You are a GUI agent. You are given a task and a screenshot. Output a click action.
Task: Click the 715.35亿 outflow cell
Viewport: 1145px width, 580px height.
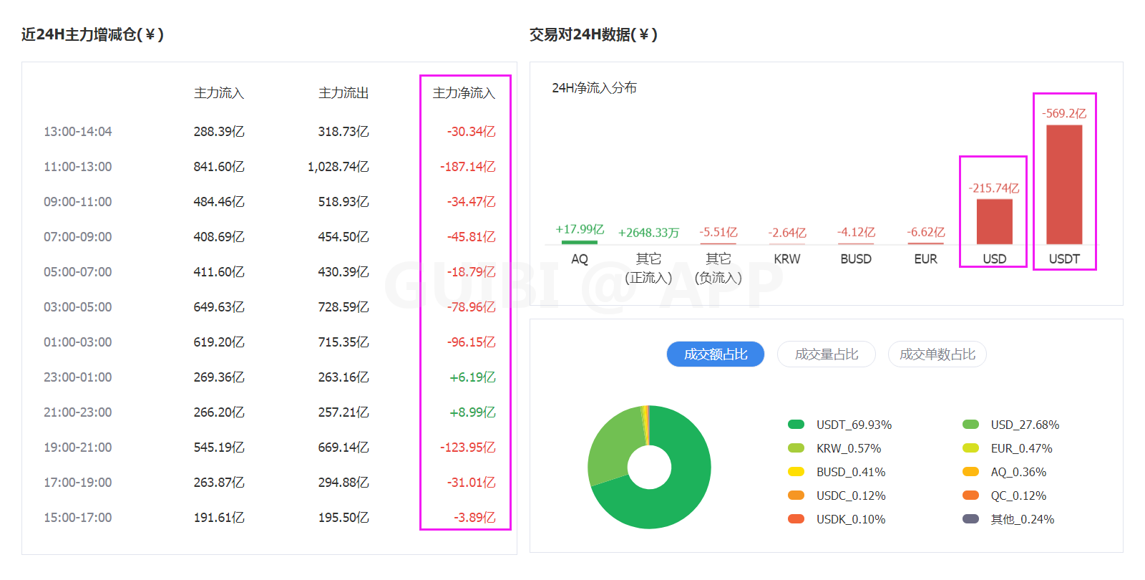point(343,342)
